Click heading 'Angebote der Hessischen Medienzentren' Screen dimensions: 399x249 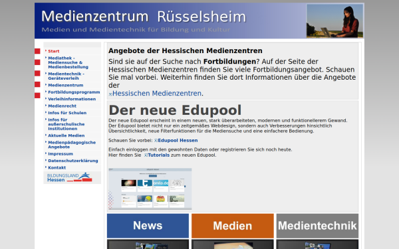(186, 51)
